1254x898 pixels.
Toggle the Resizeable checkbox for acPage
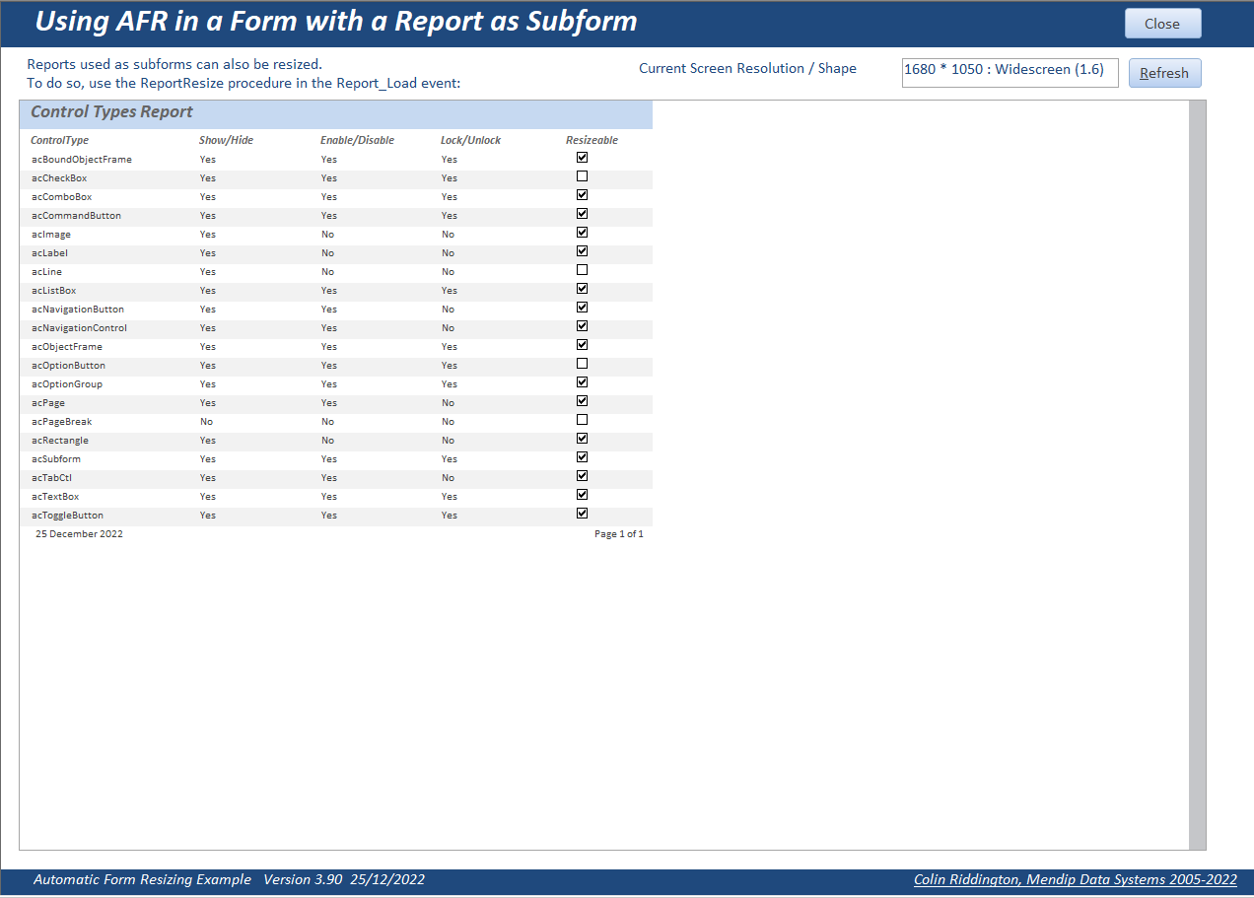(x=582, y=400)
